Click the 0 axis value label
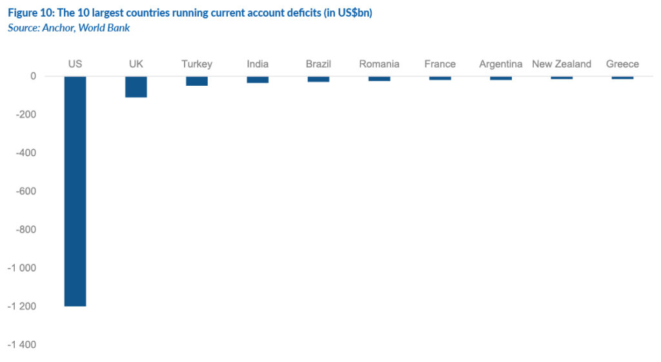This screenshot has width=661, height=362. [x=34, y=76]
